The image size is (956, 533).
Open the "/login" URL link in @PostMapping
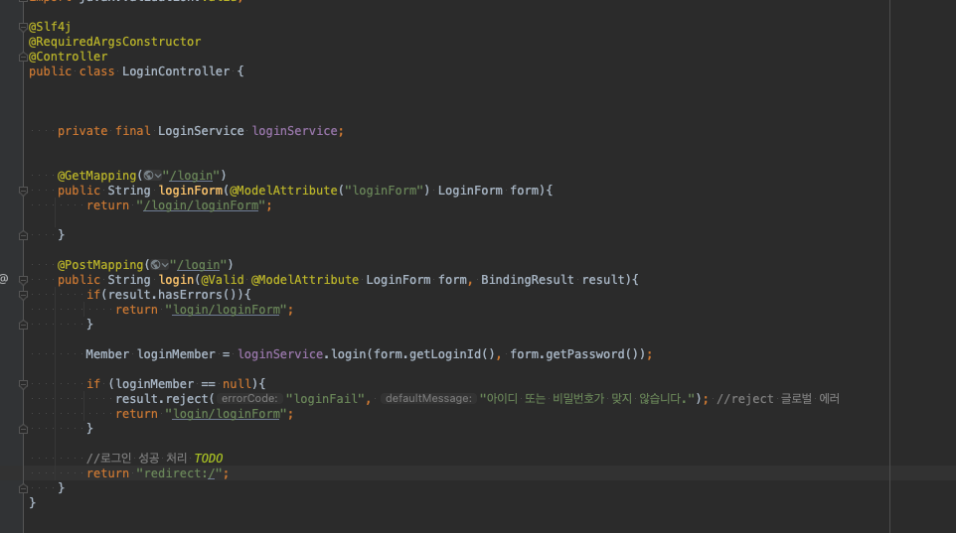[x=198, y=265]
